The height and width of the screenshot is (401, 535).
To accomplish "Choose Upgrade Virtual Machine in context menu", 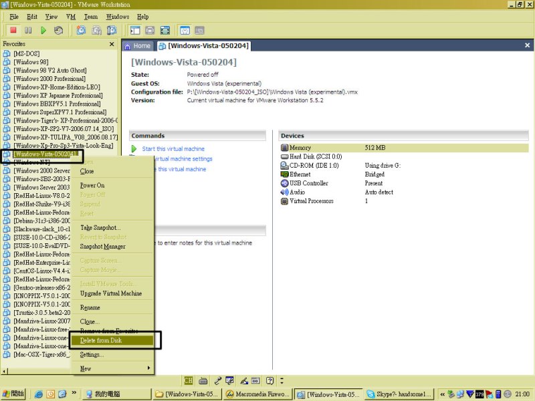I will click(x=111, y=293).
